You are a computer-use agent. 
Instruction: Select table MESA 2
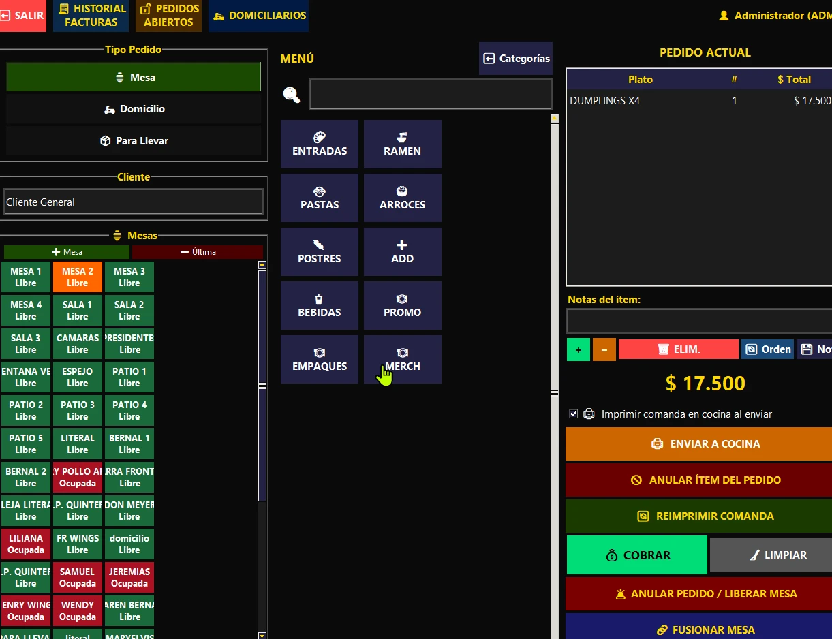click(x=78, y=277)
